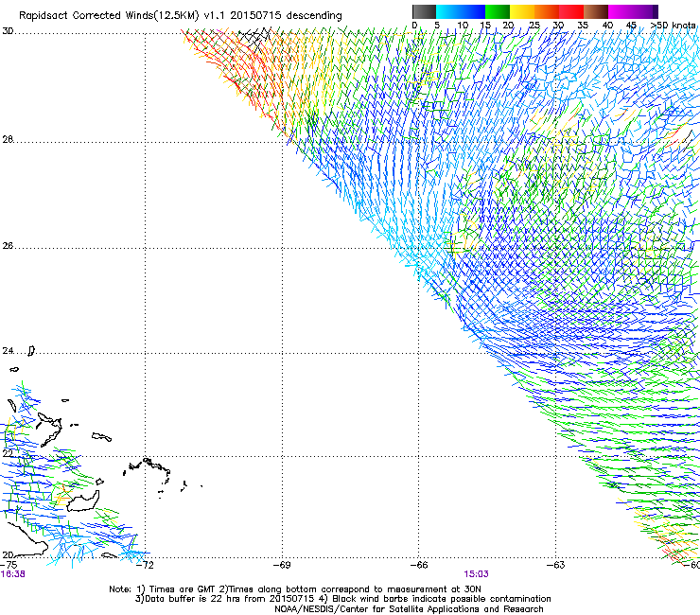Select the yellow 20-25 knots legend swatch
The image size is (700, 615).
[x=522, y=11]
